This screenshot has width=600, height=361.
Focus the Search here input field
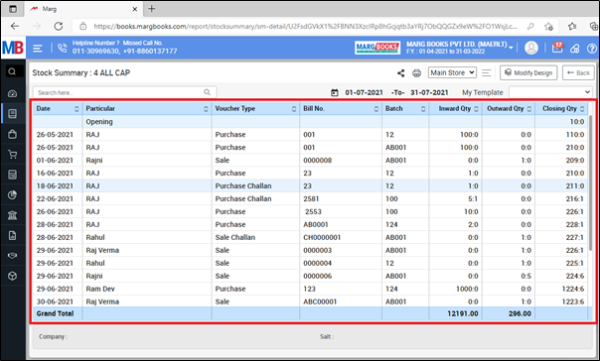(x=125, y=92)
